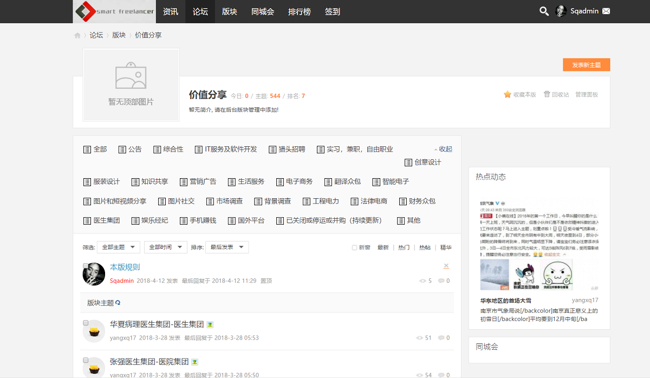Open the 排行榜 menu item

click(300, 11)
